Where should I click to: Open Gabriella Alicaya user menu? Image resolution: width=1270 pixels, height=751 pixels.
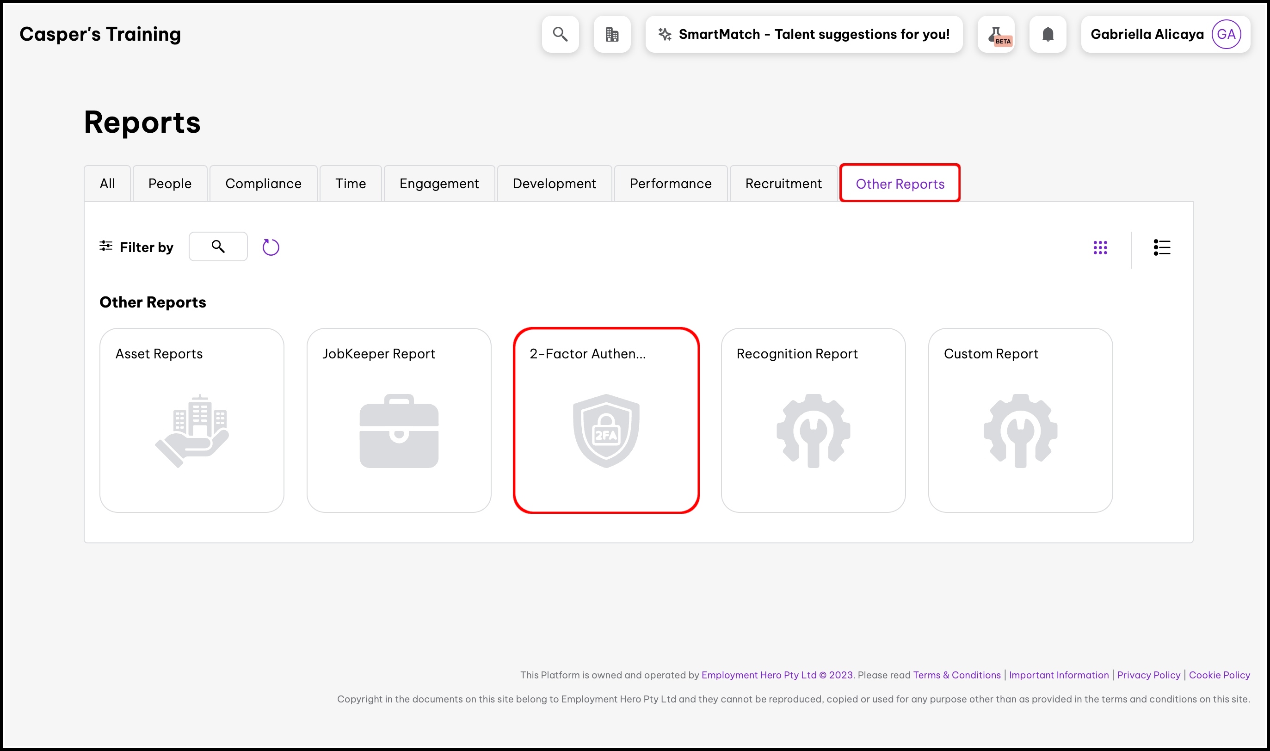[x=1147, y=34]
